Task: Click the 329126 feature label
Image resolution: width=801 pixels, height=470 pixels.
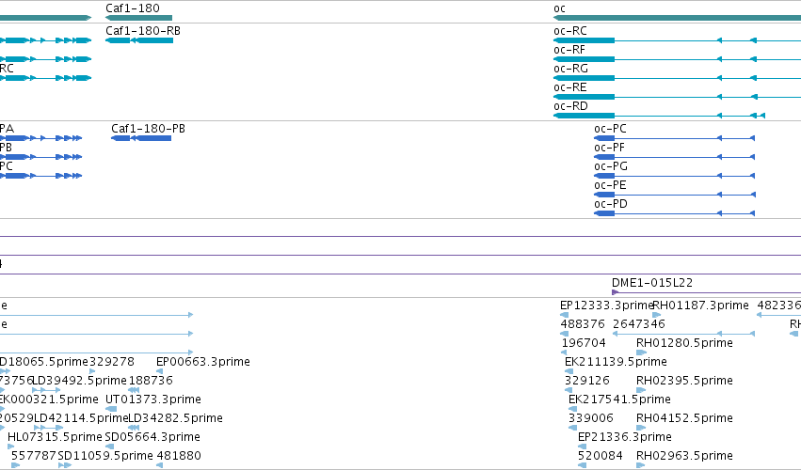Action: (587, 381)
